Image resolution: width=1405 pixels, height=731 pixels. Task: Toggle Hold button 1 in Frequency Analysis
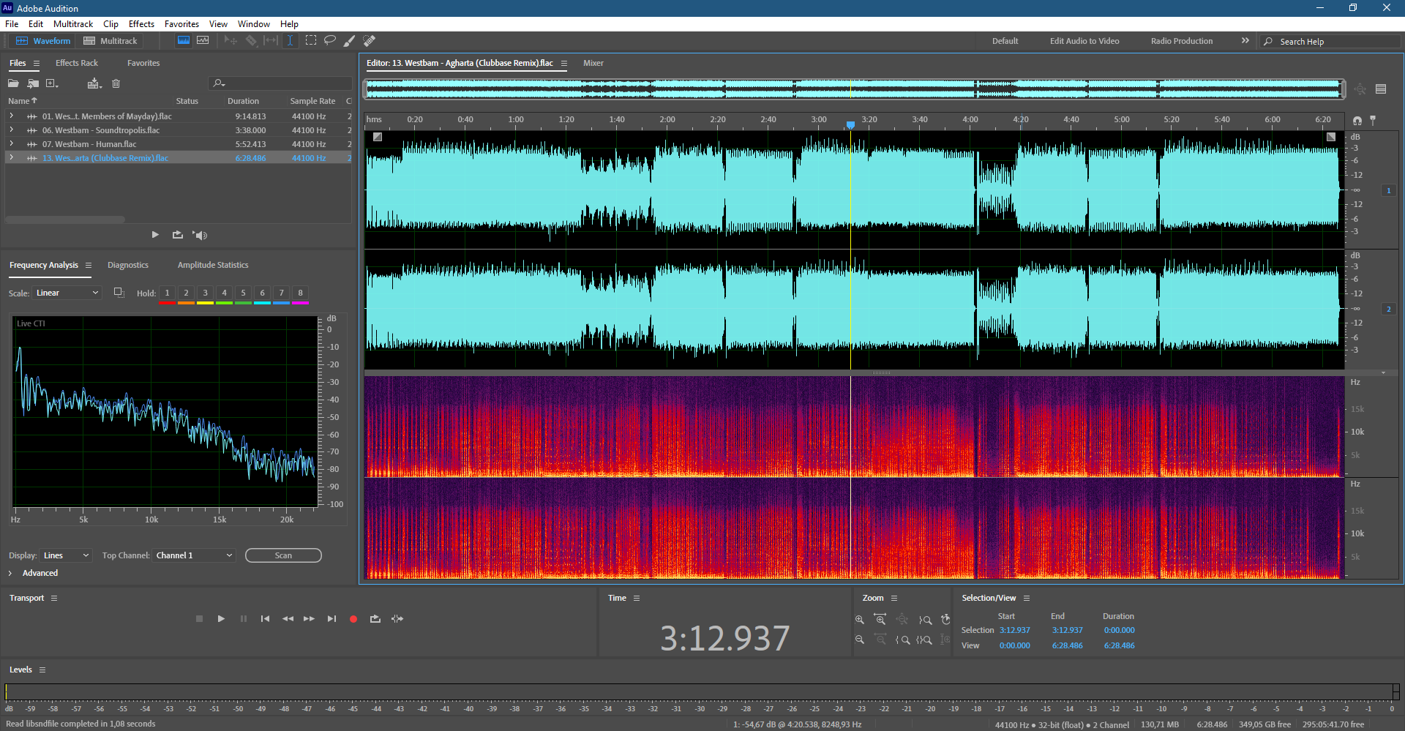(167, 293)
